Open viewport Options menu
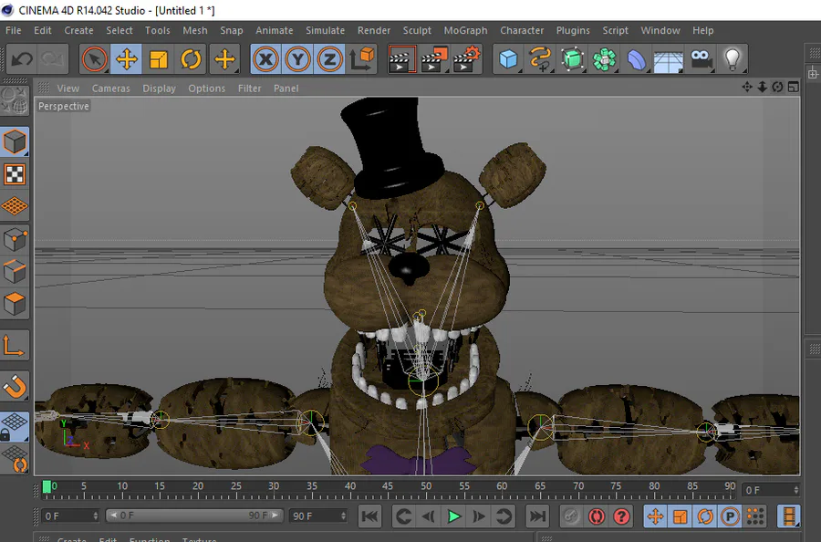Screen dimensions: 821x542 pyautogui.click(x=207, y=89)
